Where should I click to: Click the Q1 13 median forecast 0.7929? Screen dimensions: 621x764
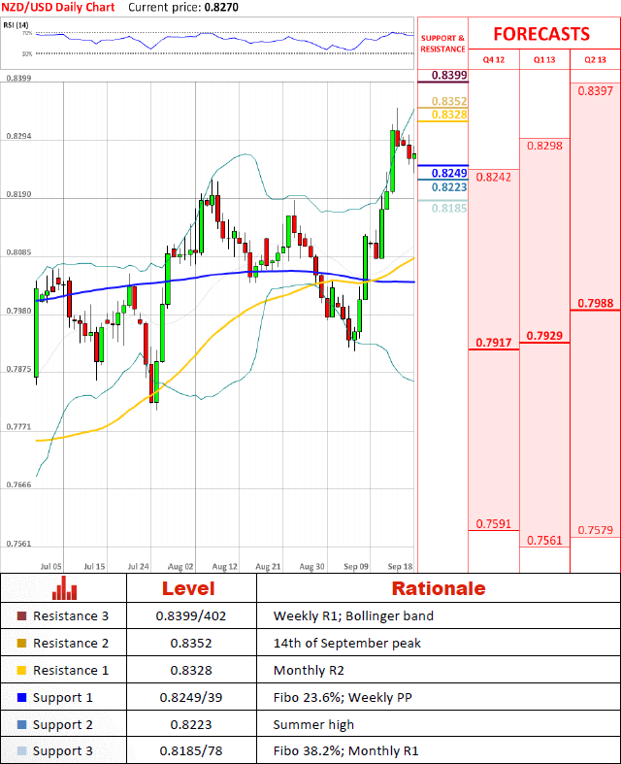pos(544,336)
